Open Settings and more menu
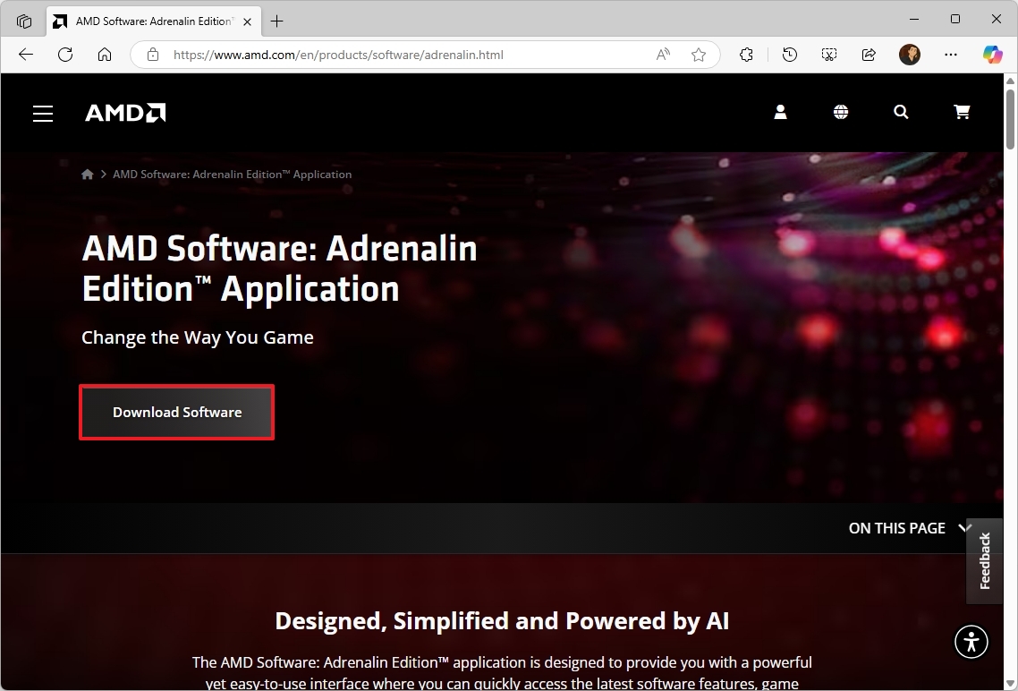The image size is (1018, 691). coord(951,55)
